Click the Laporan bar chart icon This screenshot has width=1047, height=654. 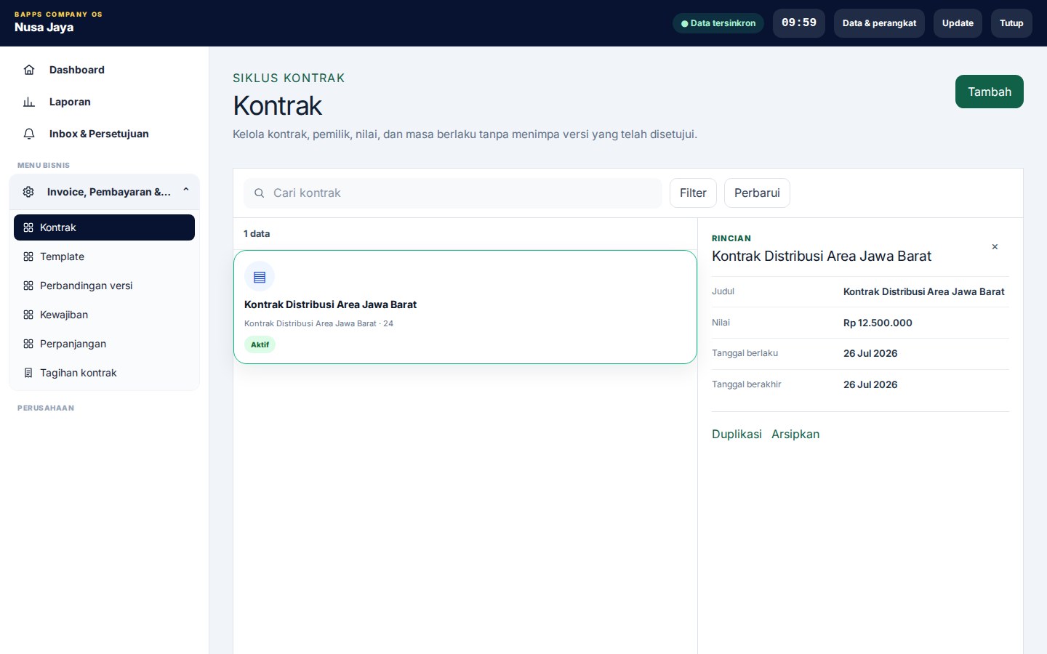point(29,102)
